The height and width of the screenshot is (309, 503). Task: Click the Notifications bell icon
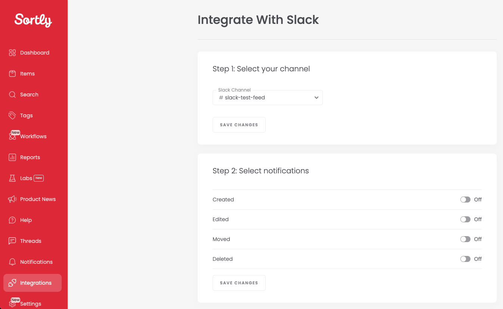coord(12,262)
